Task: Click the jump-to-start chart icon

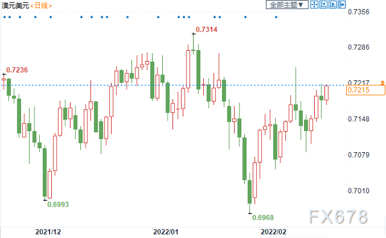Action: (323, 5)
